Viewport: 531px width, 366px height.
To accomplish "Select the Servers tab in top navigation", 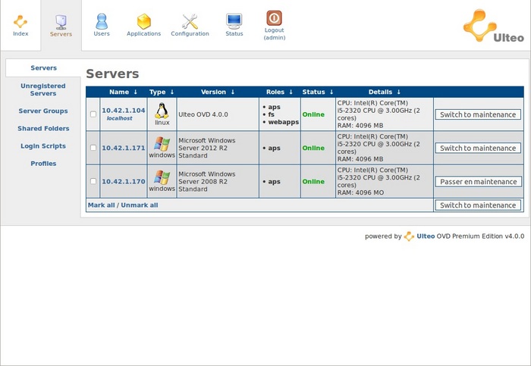I will [61, 24].
